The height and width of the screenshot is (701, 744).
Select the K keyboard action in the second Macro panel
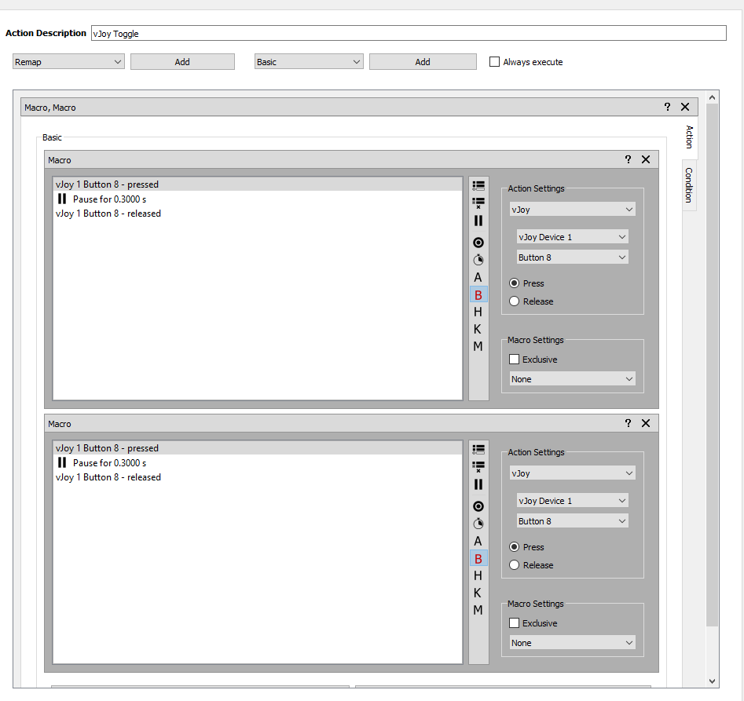[x=478, y=593]
